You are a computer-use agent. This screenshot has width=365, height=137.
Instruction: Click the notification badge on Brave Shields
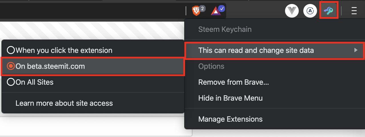202,9
